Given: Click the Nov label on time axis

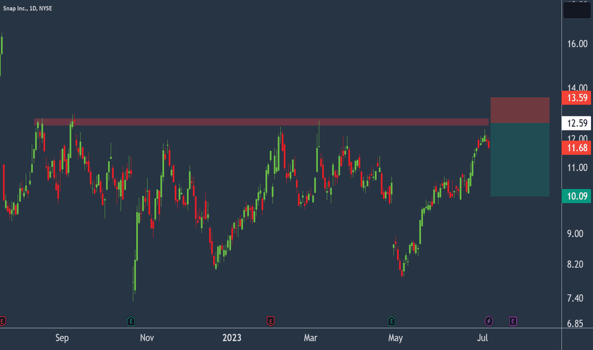Looking at the screenshot, I should pyautogui.click(x=147, y=338).
